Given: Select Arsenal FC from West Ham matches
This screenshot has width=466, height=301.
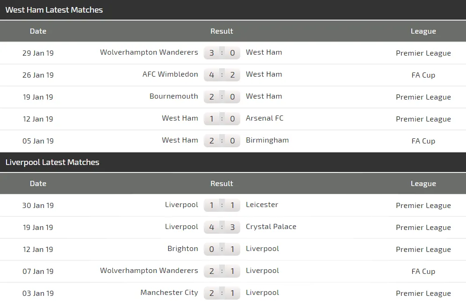Looking at the screenshot, I should pos(265,118).
